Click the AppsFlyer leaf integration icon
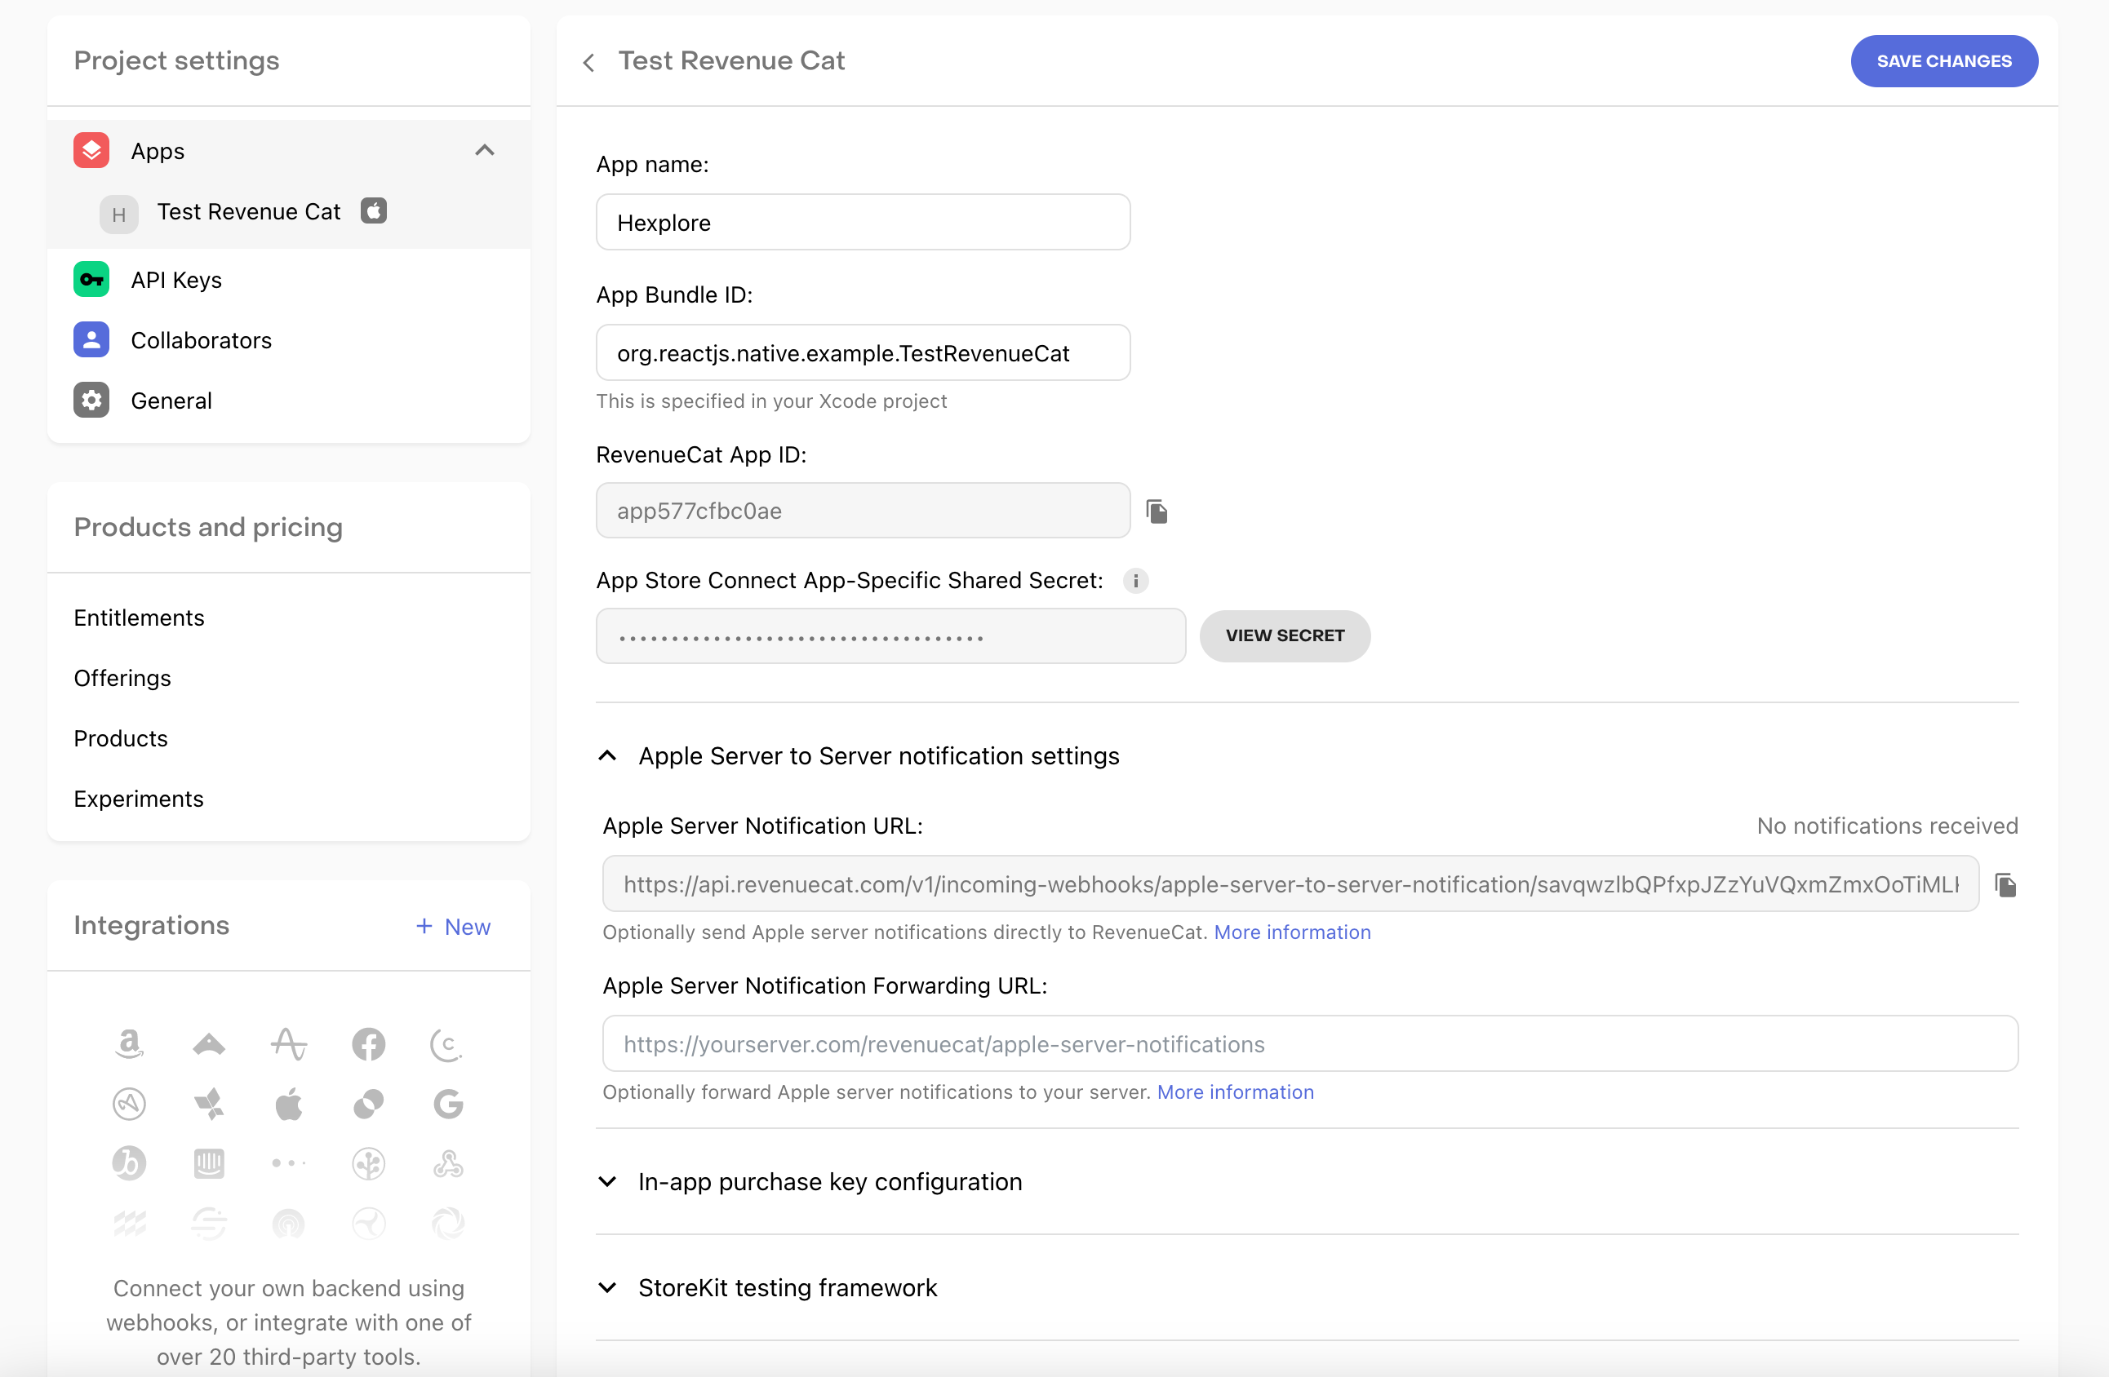The image size is (2109, 1377). 209,1105
